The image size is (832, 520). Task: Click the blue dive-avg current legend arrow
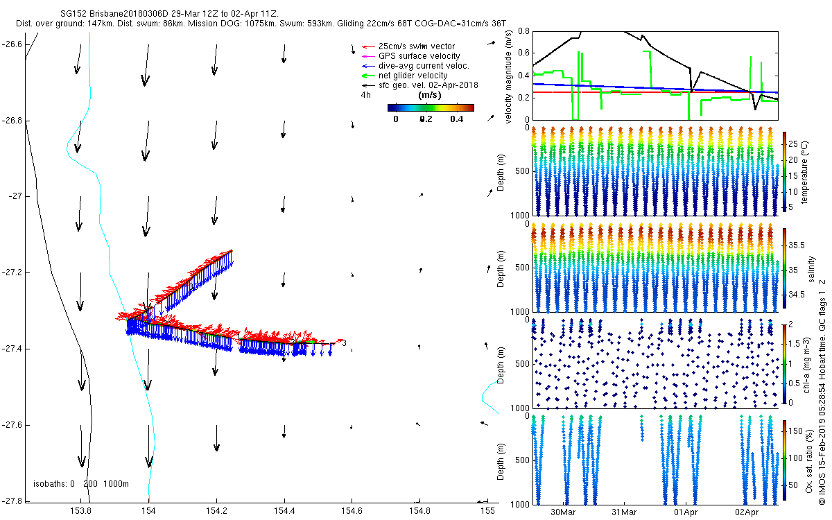coord(369,66)
